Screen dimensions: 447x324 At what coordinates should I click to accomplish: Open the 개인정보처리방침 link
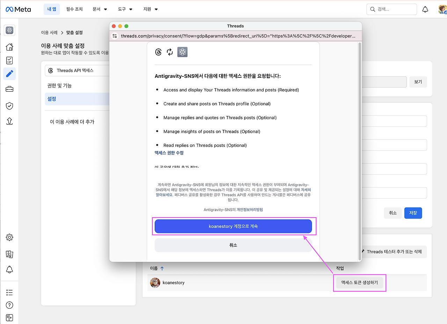(x=250, y=210)
